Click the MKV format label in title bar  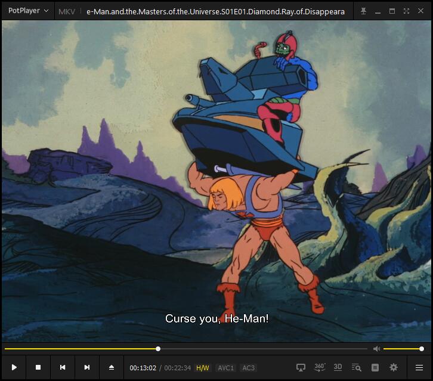point(67,11)
